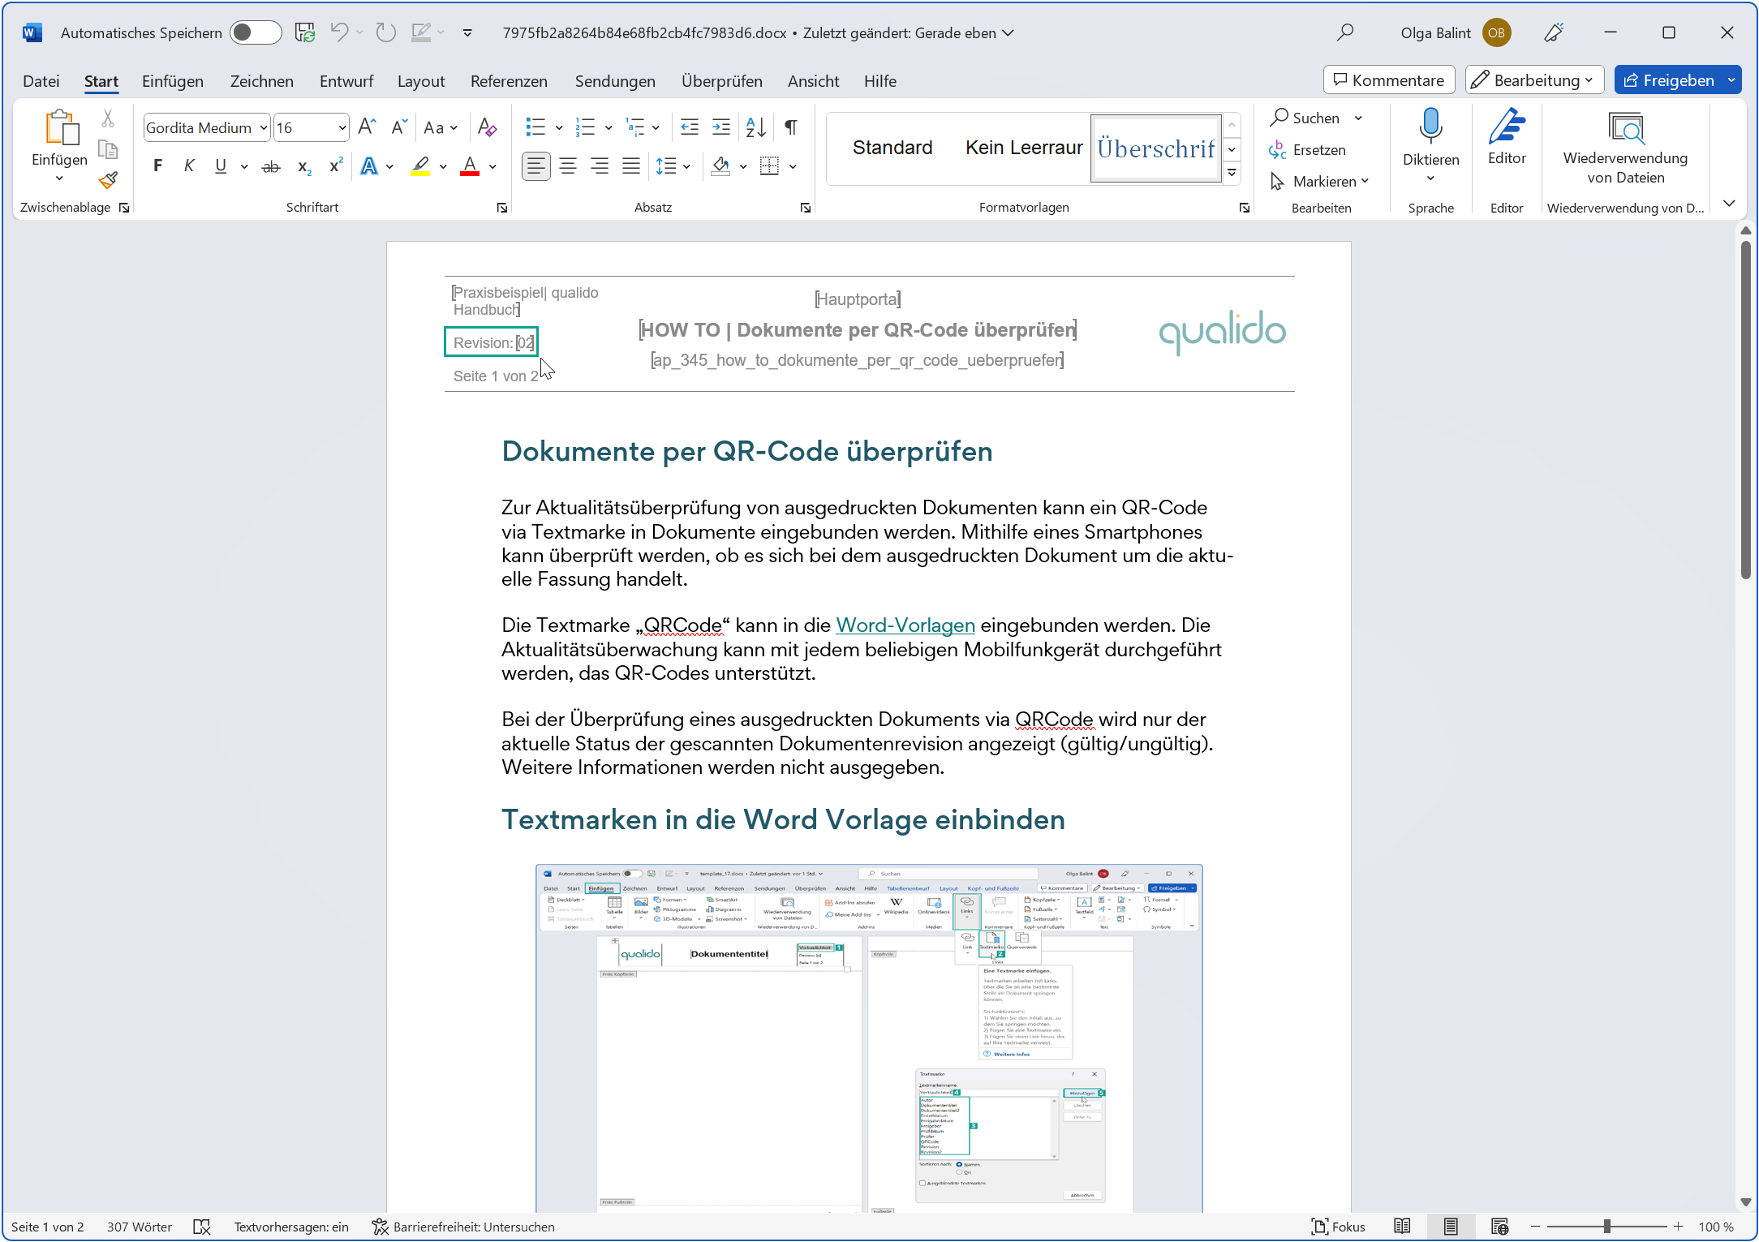Image resolution: width=1759 pixels, height=1242 pixels.
Task: Click the spelling check icon in status bar
Action: click(202, 1227)
